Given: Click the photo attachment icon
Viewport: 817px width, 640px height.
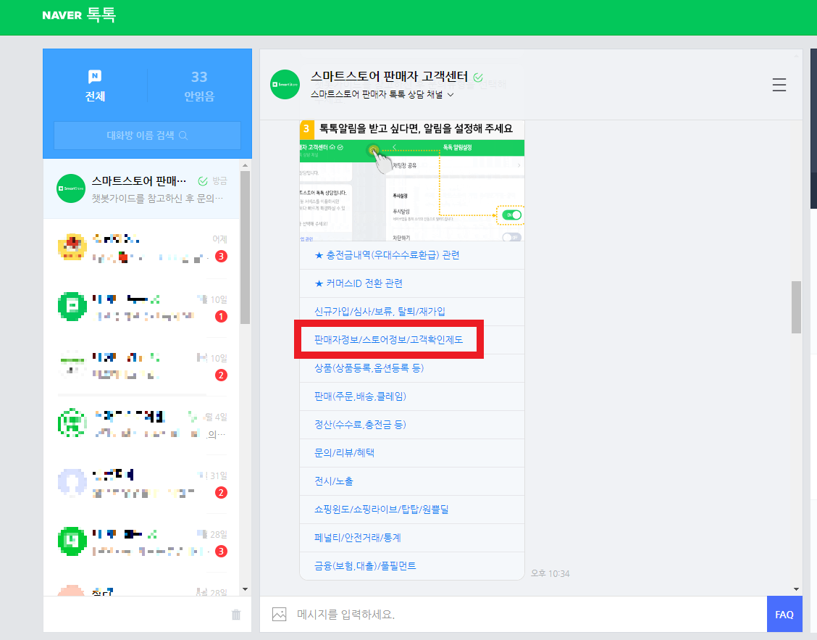Looking at the screenshot, I should (x=279, y=614).
